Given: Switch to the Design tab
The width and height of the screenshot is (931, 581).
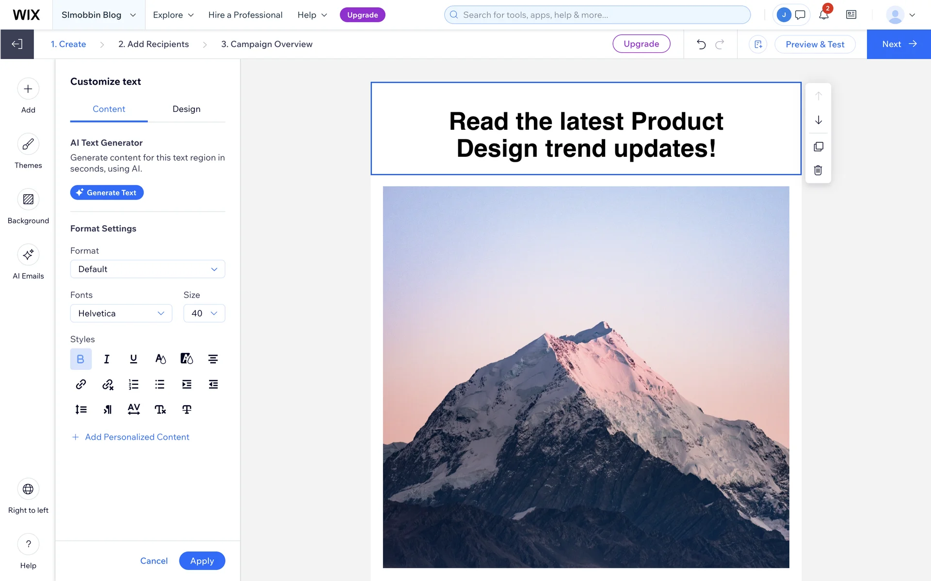Looking at the screenshot, I should point(186,109).
